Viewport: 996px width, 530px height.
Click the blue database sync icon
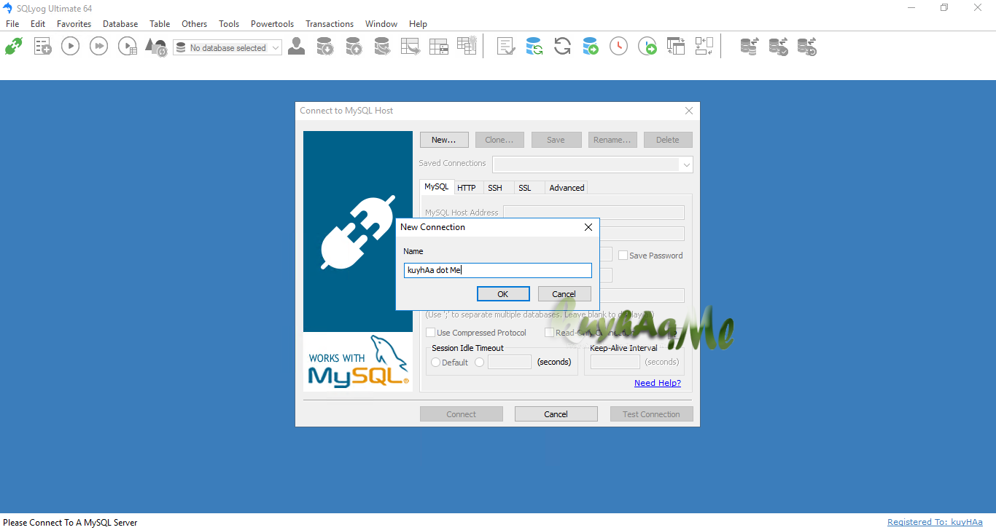pos(534,47)
